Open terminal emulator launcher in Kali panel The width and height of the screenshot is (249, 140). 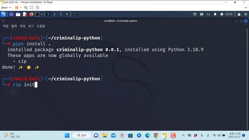37,14
